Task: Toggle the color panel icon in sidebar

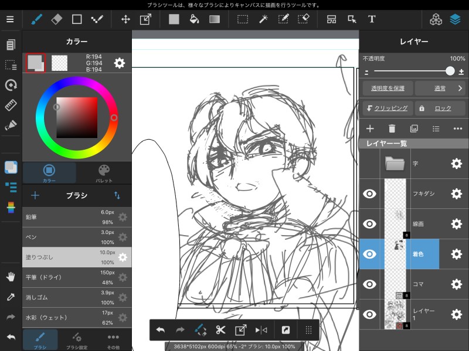Action: tap(11, 167)
